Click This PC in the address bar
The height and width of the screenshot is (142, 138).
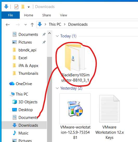click(x=55, y=24)
